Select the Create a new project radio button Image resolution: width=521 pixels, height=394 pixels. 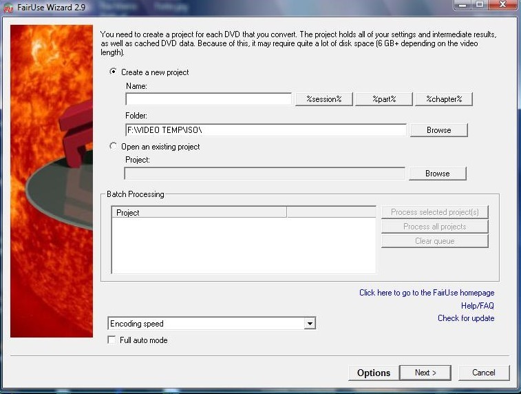(x=114, y=72)
